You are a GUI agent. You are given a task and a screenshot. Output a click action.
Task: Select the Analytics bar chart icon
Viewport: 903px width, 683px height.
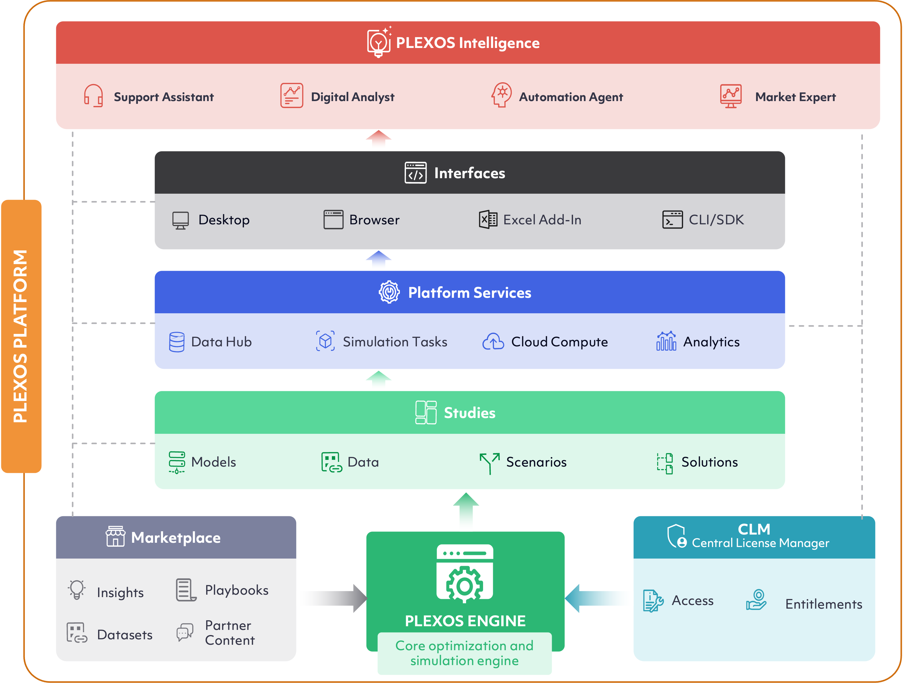[667, 342]
